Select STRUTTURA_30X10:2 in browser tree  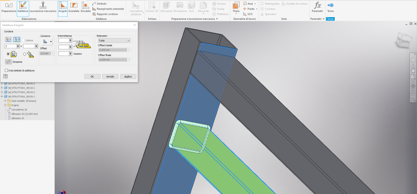pyautogui.click(x=20, y=92)
